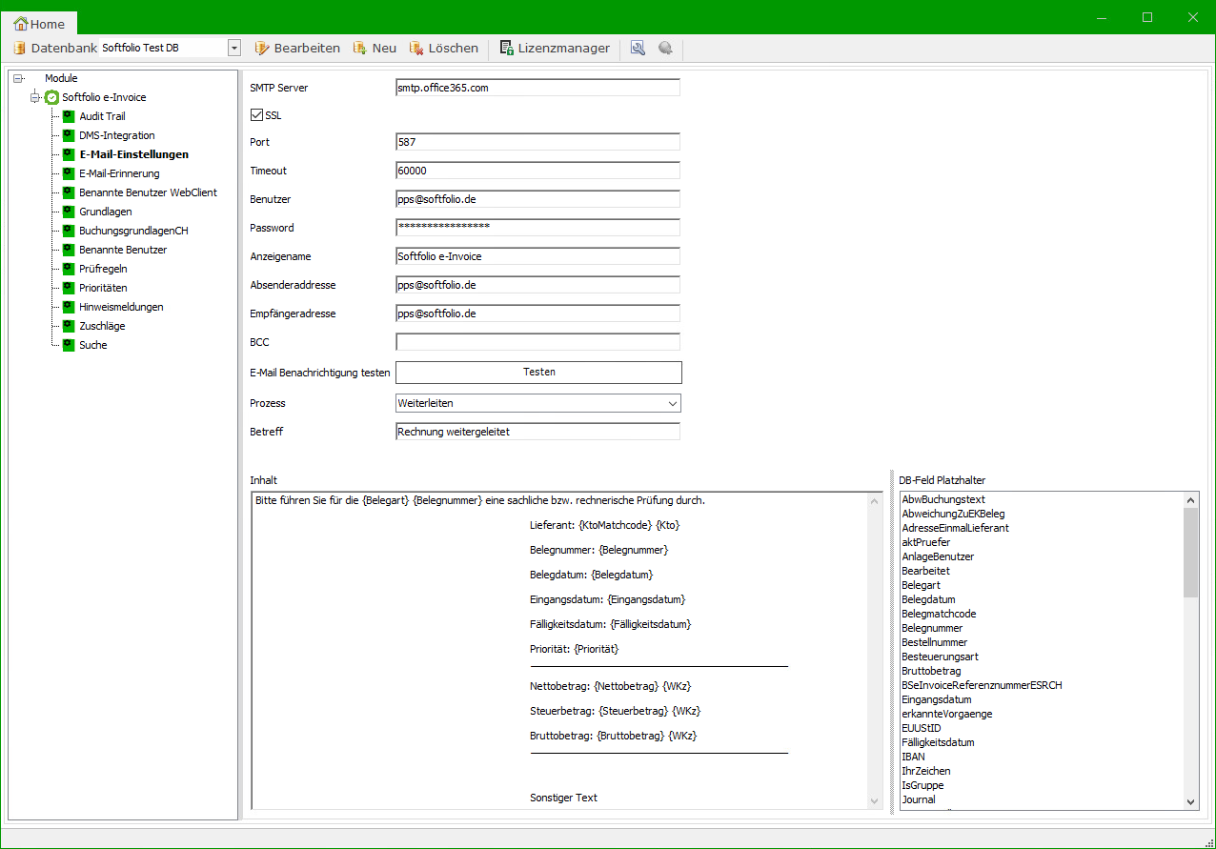This screenshot has height=849, width=1216.
Task: Switch to the Home tab
Action: click(x=40, y=24)
